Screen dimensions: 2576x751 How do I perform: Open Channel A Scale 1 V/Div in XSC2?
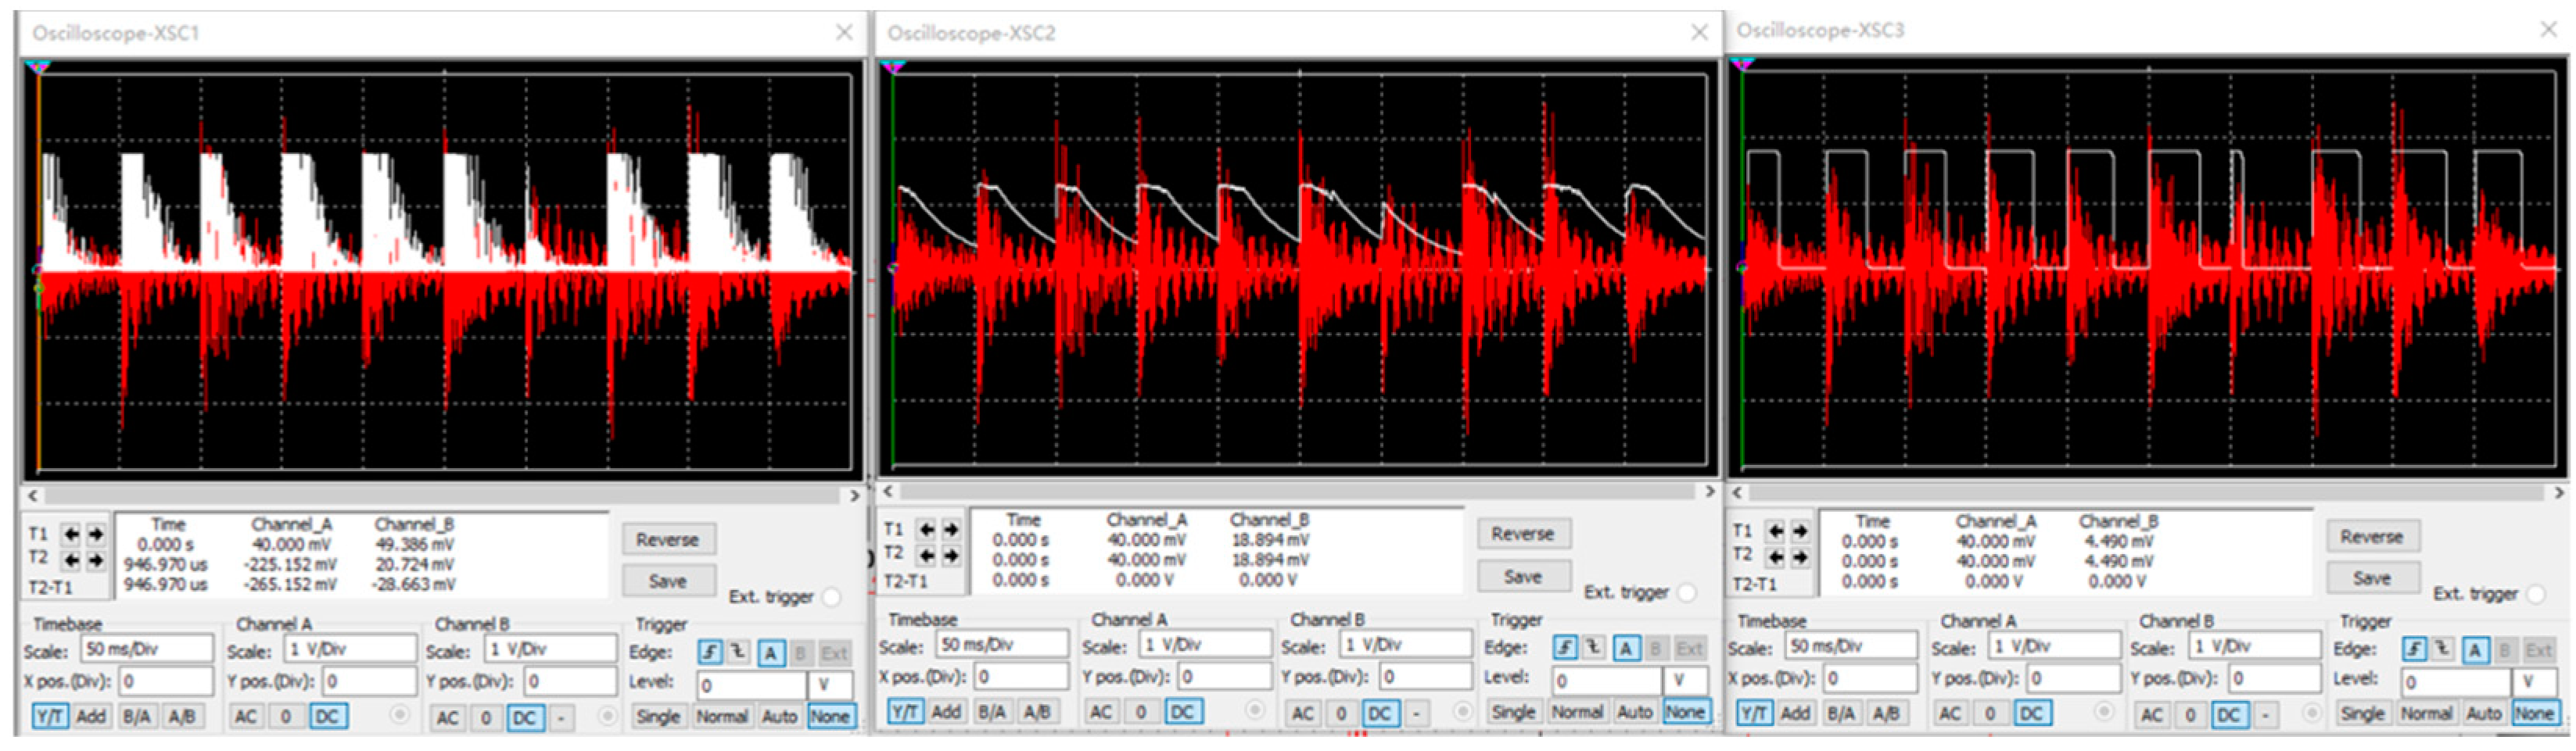(x=1204, y=646)
